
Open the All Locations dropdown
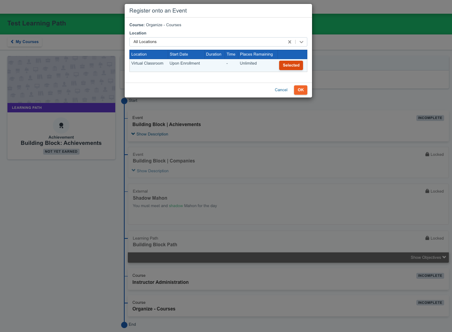coord(301,41)
